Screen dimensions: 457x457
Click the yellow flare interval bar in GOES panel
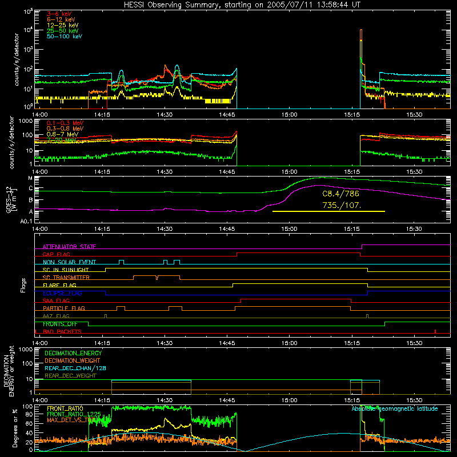[328, 211]
